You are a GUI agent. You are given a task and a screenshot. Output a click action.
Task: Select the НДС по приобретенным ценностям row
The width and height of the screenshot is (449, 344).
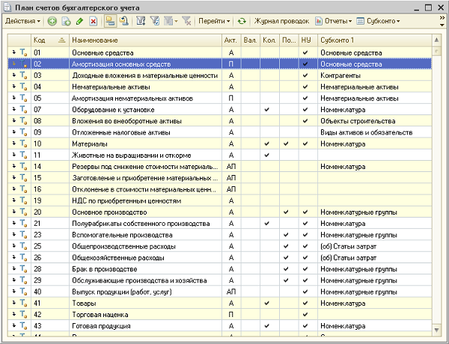[219, 200]
